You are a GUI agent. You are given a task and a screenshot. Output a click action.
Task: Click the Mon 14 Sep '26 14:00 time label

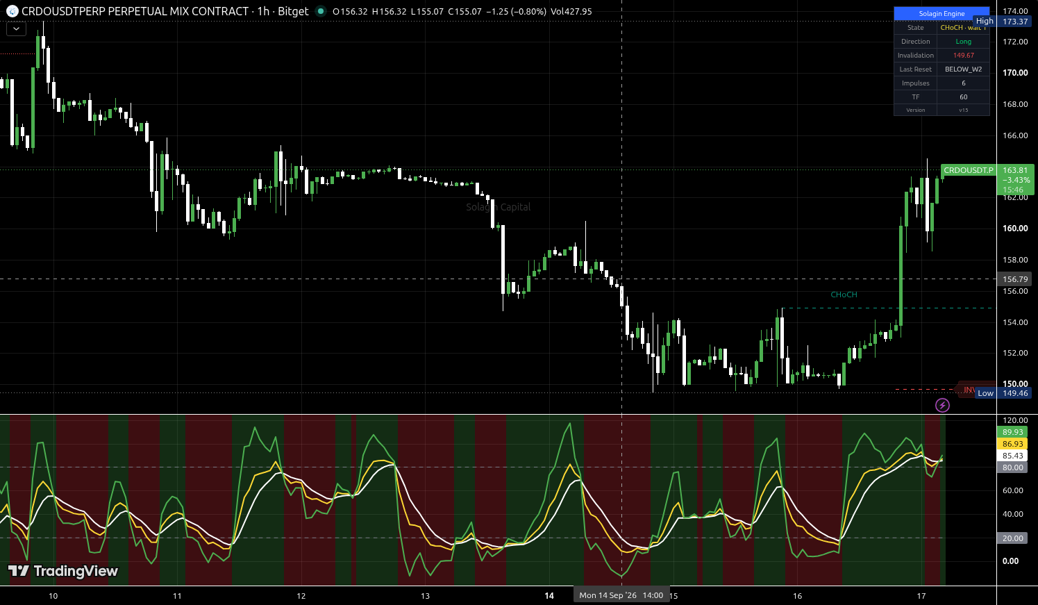tap(621, 595)
